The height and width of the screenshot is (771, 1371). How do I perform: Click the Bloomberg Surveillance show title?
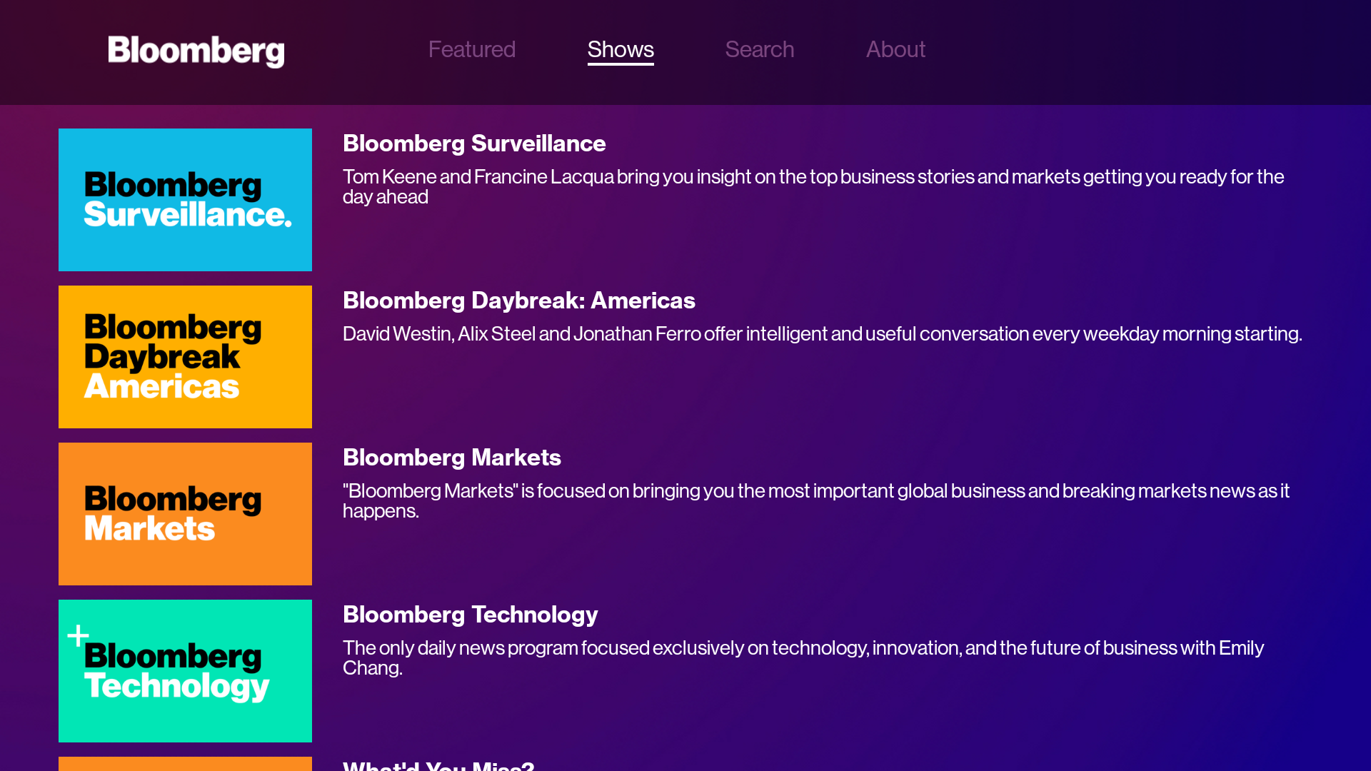473,143
